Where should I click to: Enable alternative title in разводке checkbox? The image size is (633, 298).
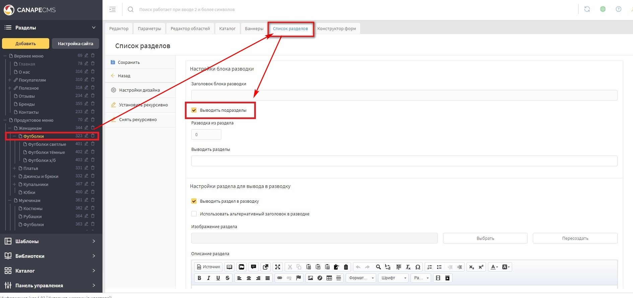click(194, 214)
